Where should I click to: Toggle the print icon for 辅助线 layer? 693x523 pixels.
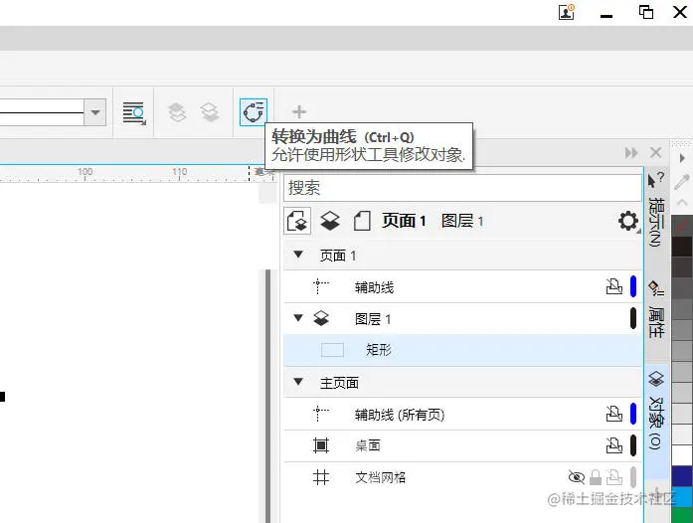click(x=613, y=286)
